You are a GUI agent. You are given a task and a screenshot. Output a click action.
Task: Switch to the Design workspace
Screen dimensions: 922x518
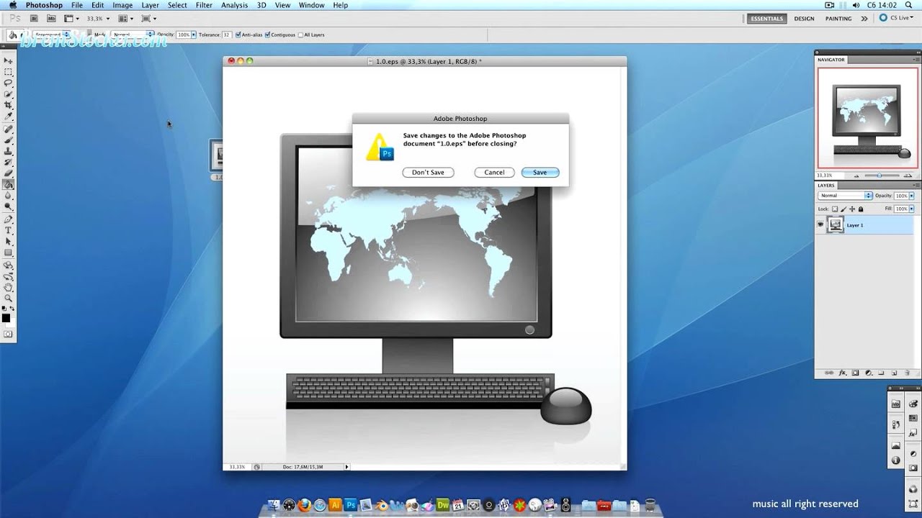804,19
